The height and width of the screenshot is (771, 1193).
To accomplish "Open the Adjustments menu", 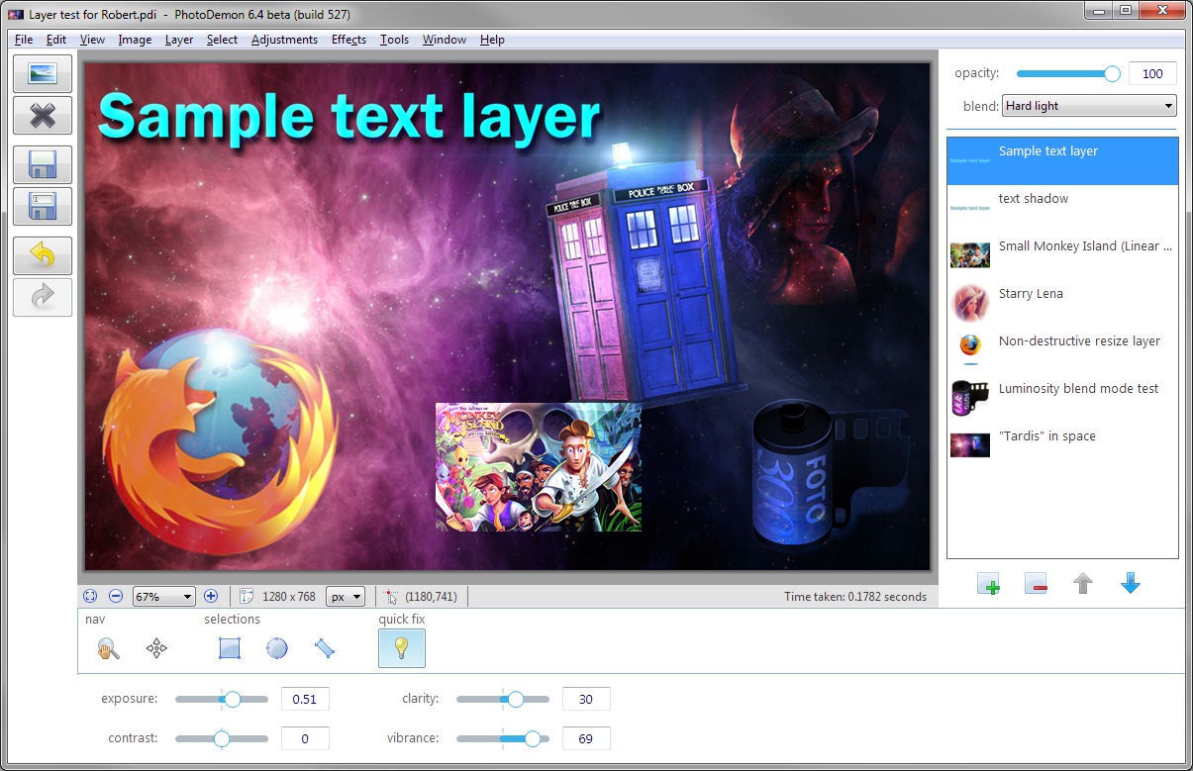I will (284, 40).
